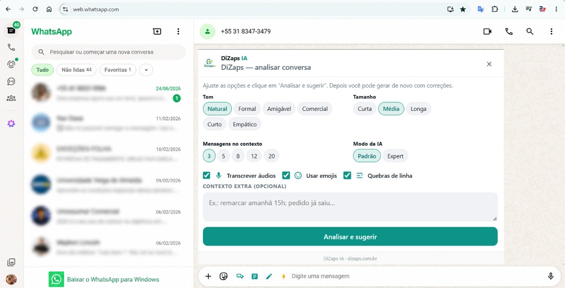Open the chat list three-dot menu

pos(178,31)
